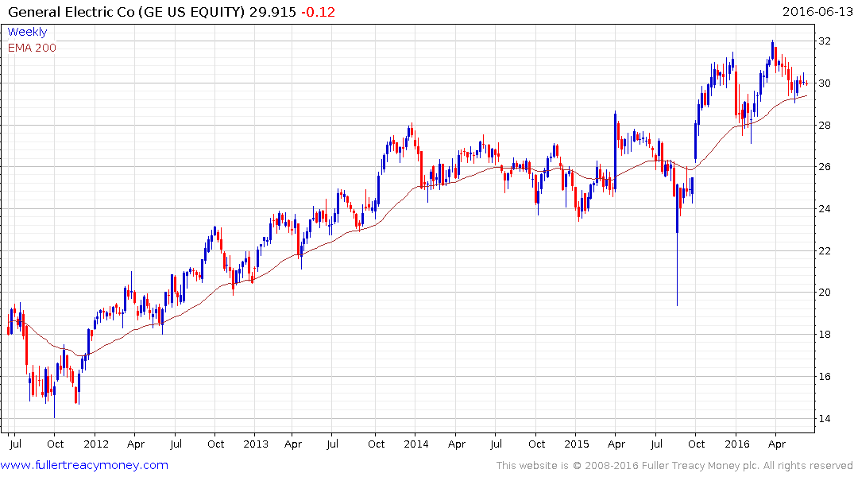
Task: Select the price change -0.12
Action: (318, 11)
